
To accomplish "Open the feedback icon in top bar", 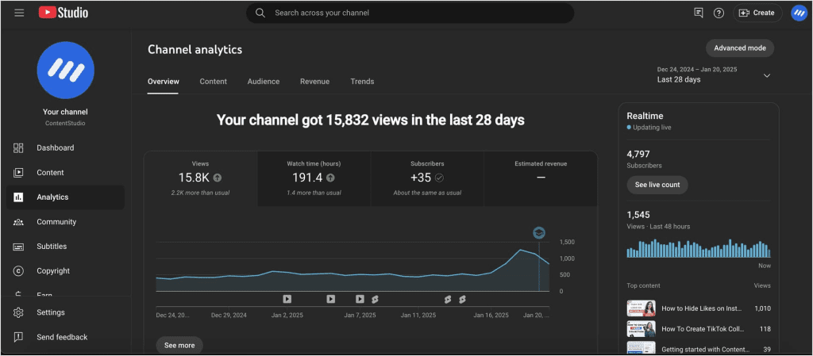I will 699,13.
